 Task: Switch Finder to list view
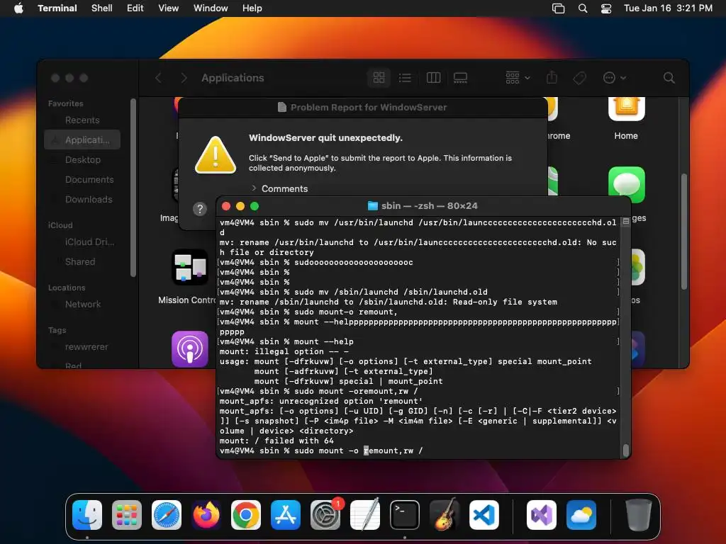pos(405,78)
